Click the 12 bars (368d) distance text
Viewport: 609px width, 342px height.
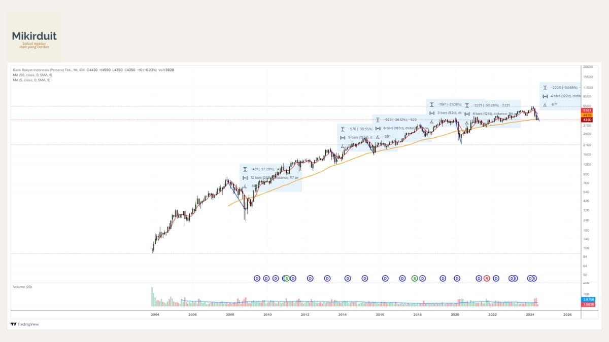274,178
